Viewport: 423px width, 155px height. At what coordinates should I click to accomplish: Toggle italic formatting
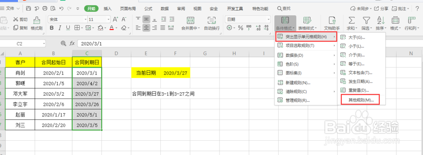point(60,28)
